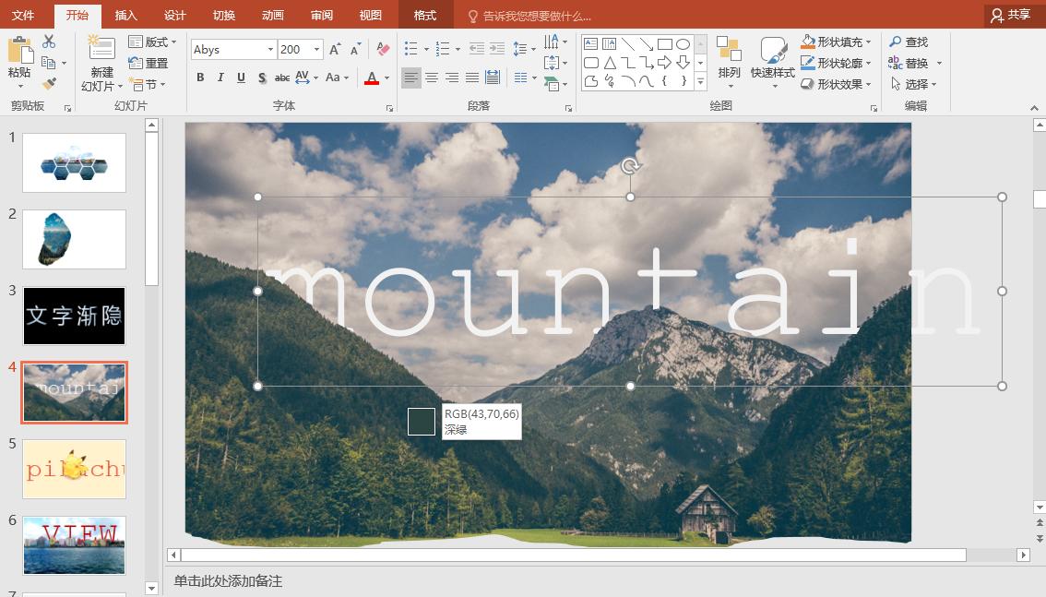Toggle Bold formatting
Screen dimensions: 1046x597
pos(200,78)
